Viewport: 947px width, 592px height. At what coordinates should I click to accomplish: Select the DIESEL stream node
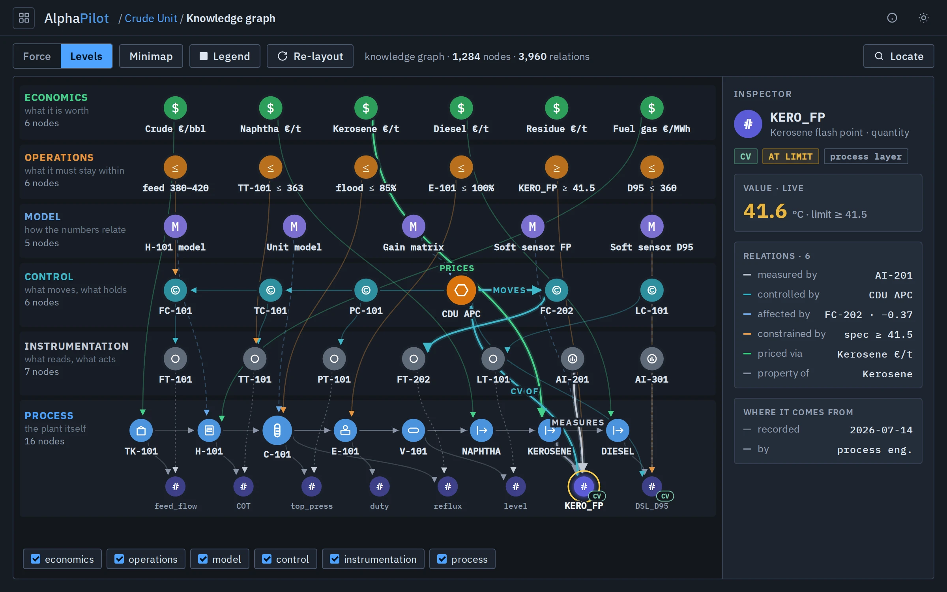[618, 431]
